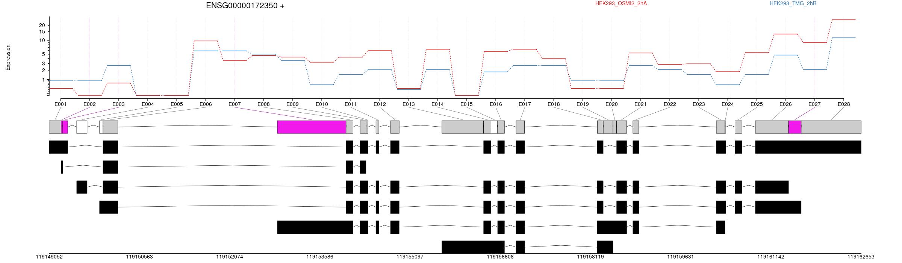Click exon label E015
This screenshot has width=902, height=263.
(466, 104)
